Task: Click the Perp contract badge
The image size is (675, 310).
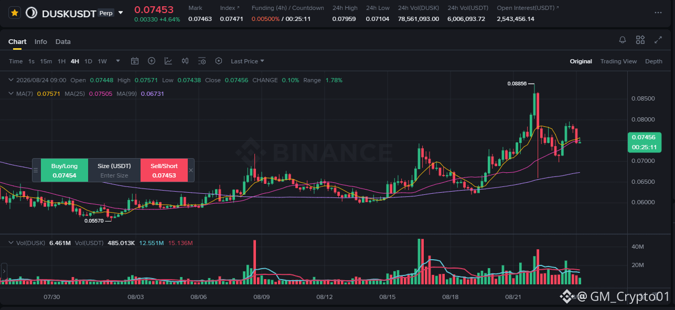Action: pos(105,13)
